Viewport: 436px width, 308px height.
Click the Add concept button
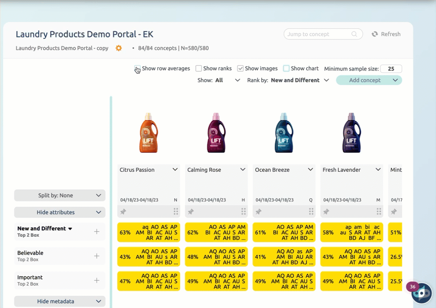click(x=365, y=80)
